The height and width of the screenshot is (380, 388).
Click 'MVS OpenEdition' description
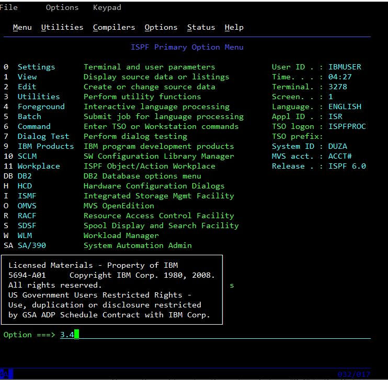point(119,206)
